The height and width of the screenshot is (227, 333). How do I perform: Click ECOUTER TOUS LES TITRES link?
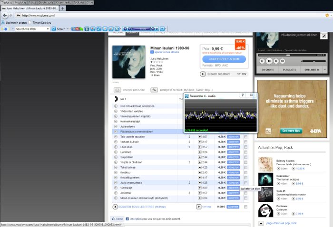tap(142, 207)
